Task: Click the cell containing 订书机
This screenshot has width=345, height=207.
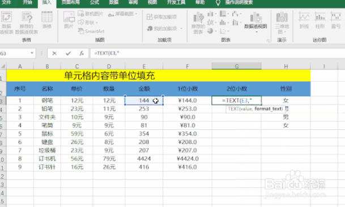Action: (47, 159)
